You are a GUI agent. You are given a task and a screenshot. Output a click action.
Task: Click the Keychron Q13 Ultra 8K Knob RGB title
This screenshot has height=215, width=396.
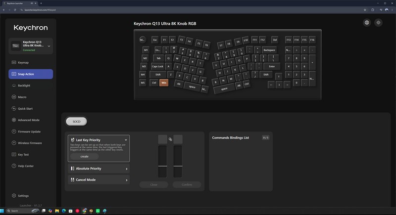tap(165, 23)
